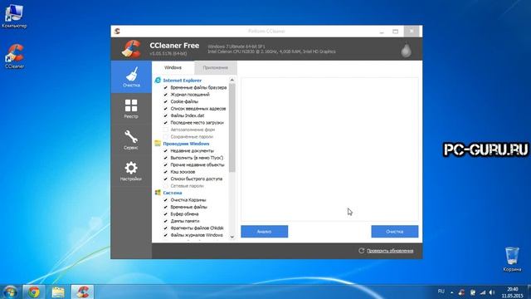531x299 pixels.
Task: Open the taskbar clock and date
Action: [x=513, y=292]
